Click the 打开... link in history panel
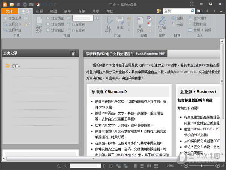The height and width of the screenshot is (170, 226). [16, 66]
